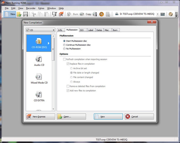
Task: Launch Nero Express from the toolbar flame icon
Action: pyautogui.click(x=61, y=14)
